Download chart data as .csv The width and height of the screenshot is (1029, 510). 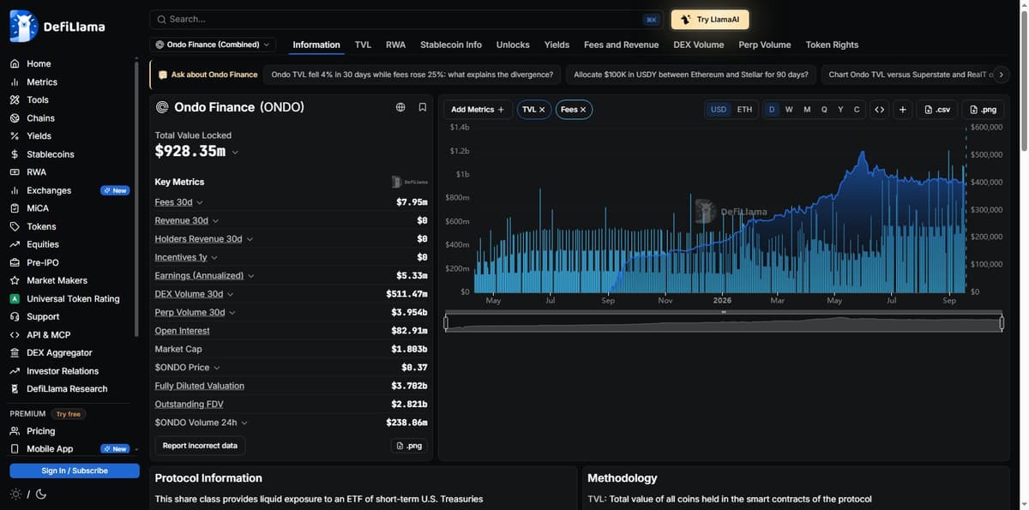(x=937, y=110)
